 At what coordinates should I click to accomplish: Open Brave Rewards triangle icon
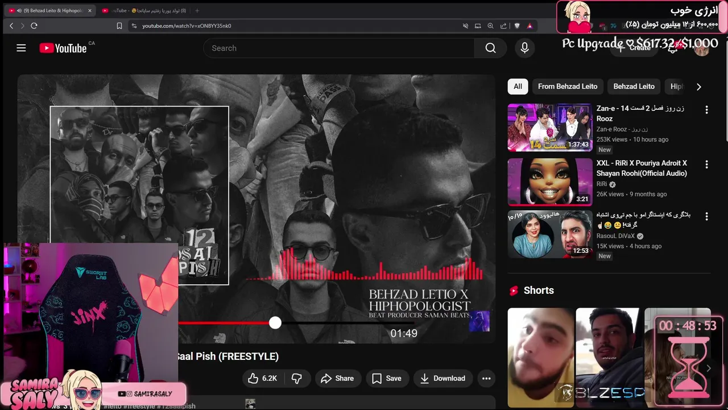coord(530,26)
